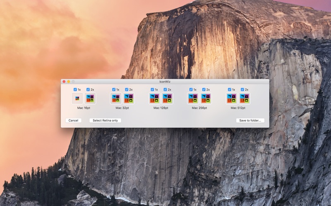The height and width of the screenshot is (206, 331).
Task: Close the IconWiz window
Action: click(64, 82)
